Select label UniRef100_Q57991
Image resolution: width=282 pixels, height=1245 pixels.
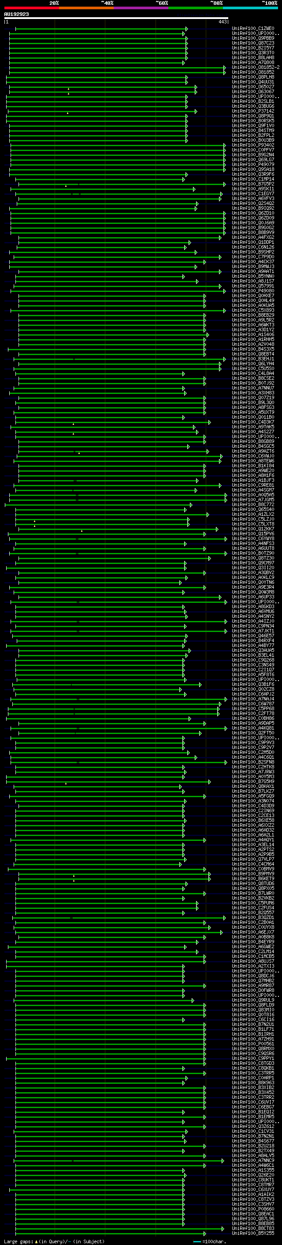pyautogui.click(x=253, y=286)
